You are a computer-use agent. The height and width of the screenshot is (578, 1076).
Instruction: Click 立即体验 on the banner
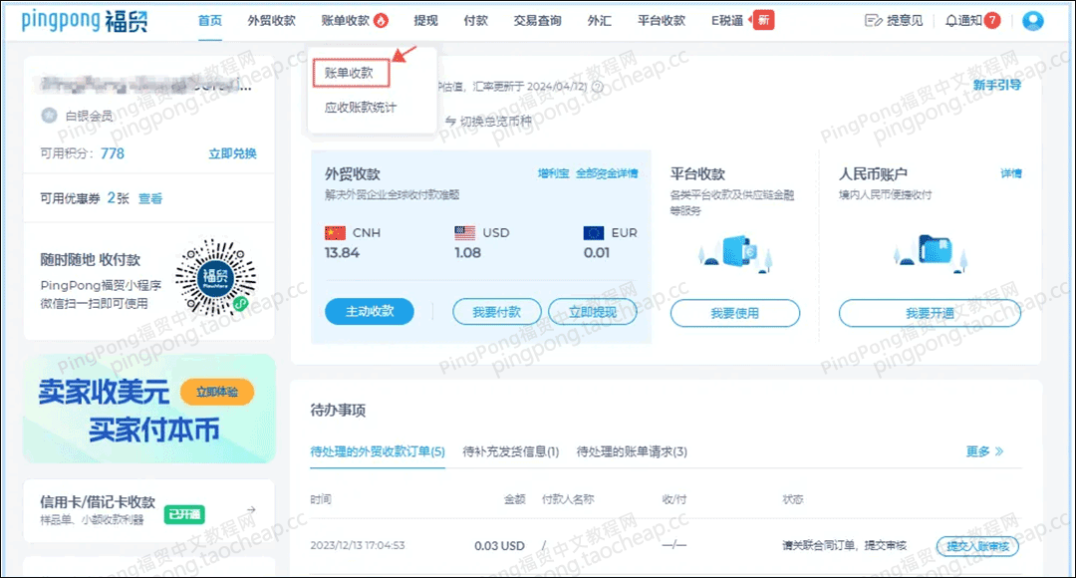pyautogui.click(x=217, y=392)
